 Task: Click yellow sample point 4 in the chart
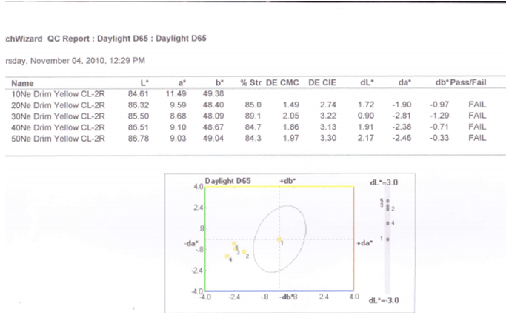pos(227,256)
